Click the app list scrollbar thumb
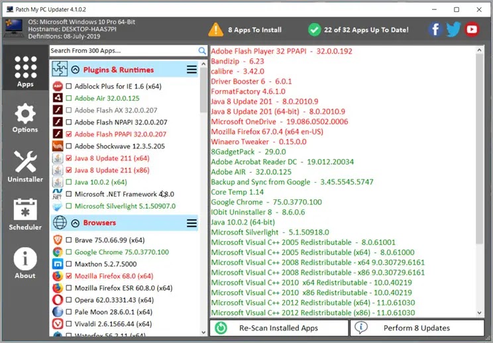This screenshot has width=493, height=343. (203, 91)
